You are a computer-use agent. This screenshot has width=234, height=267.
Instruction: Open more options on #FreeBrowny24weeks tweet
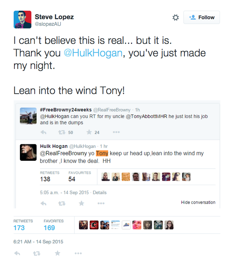[116, 132]
